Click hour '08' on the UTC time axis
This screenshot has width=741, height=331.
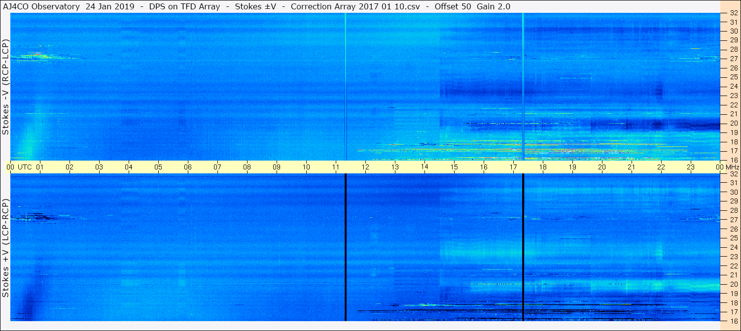tap(247, 167)
